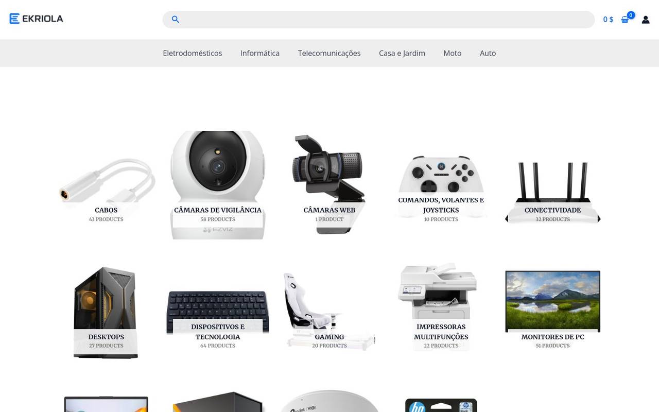This screenshot has height=412, width=659.
Task: Open the Eletrodomésticos menu
Action: point(193,53)
